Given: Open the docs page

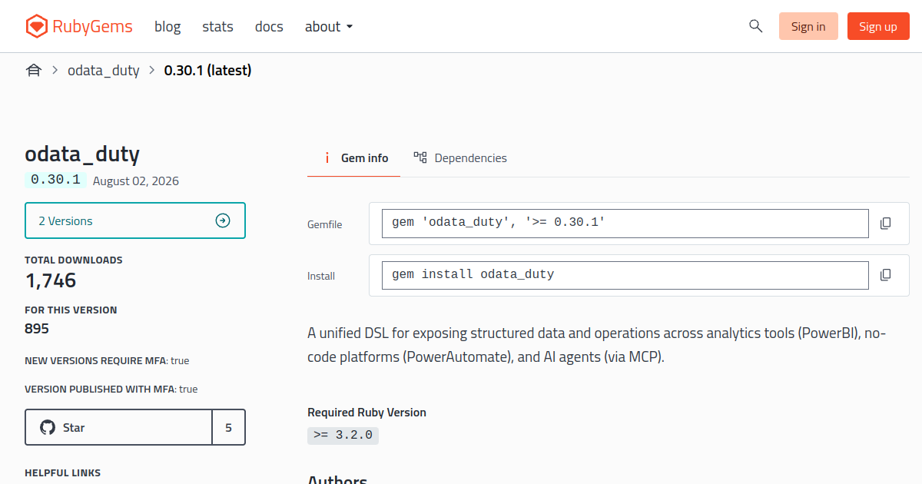Looking at the screenshot, I should coord(269,26).
